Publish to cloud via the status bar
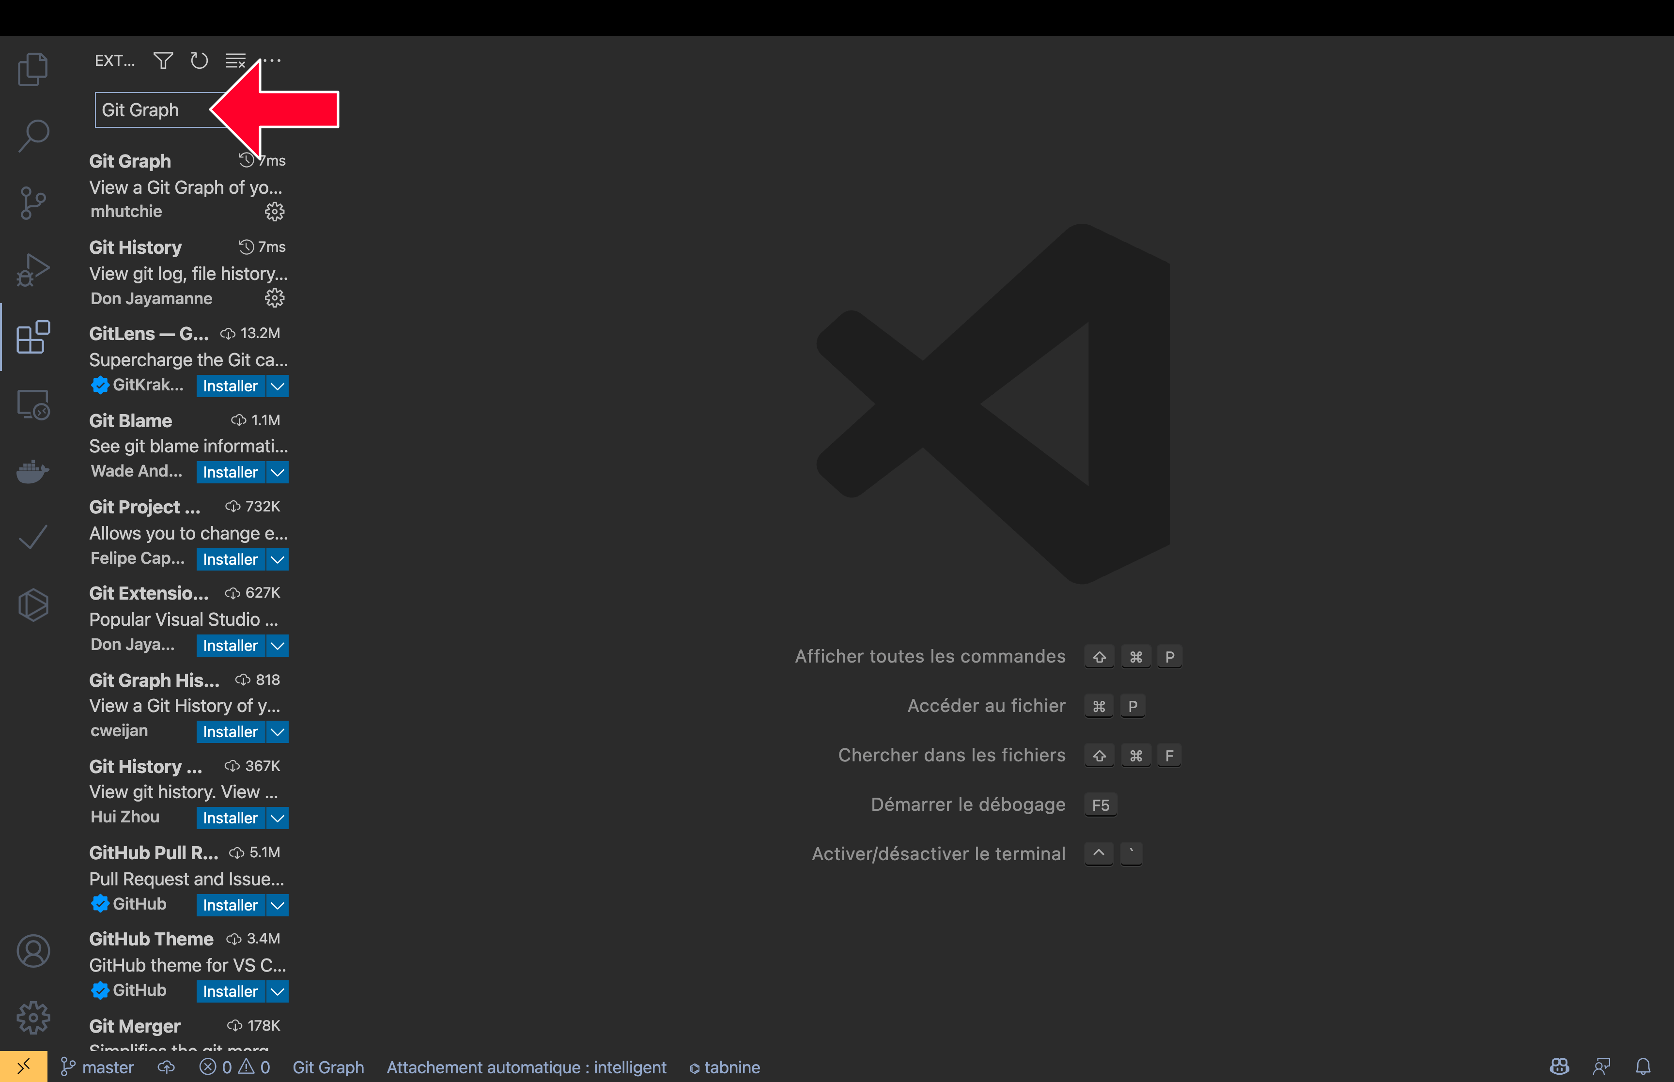The image size is (1674, 1082). click(x=167, y=1067)
